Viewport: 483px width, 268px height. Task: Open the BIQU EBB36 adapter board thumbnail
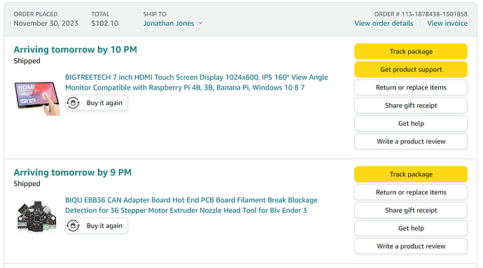pos(37,216)
